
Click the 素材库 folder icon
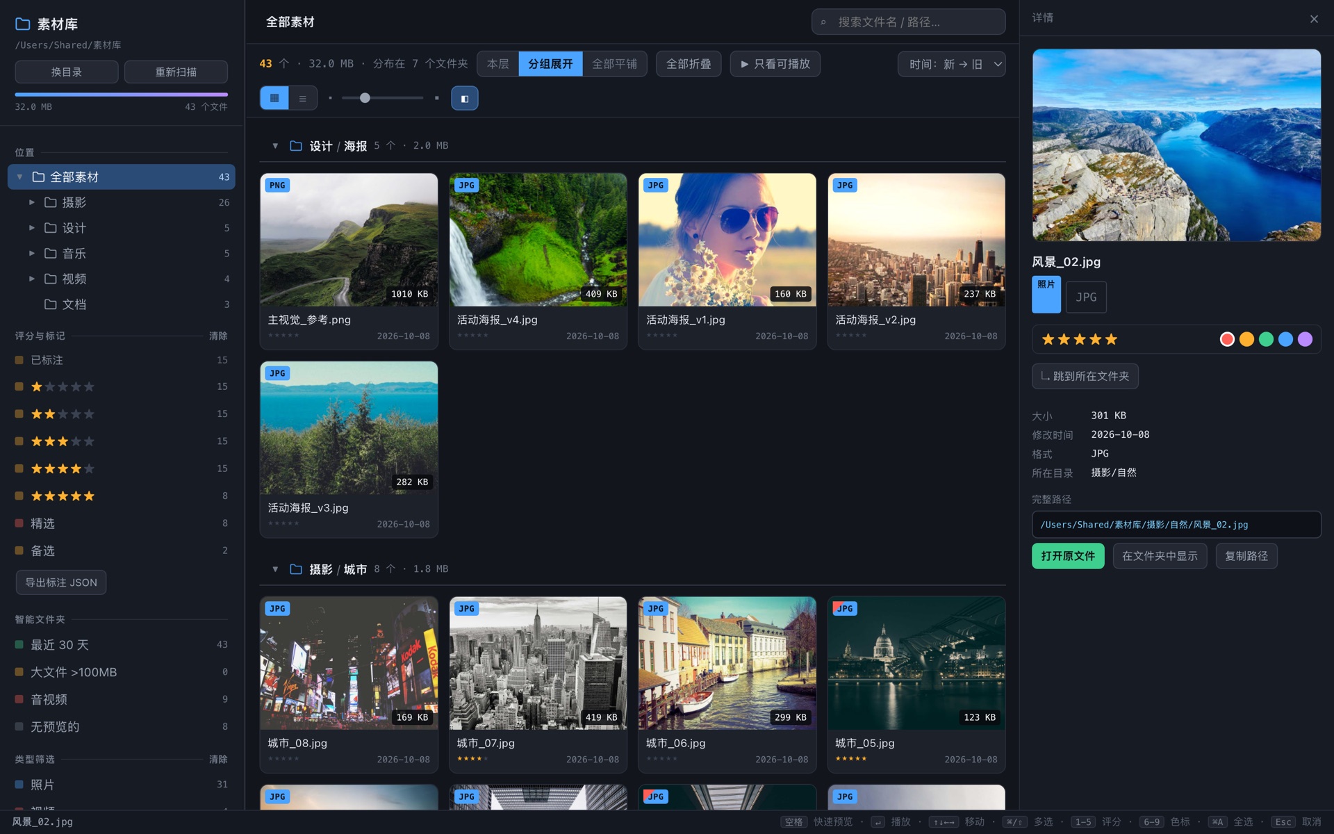[23, 24]
